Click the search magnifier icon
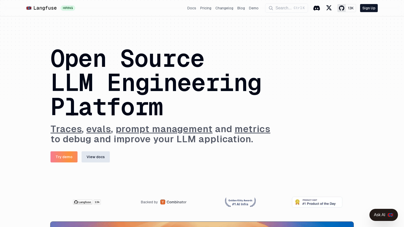Screen dimensions: 404x227 tap(271, 8)
